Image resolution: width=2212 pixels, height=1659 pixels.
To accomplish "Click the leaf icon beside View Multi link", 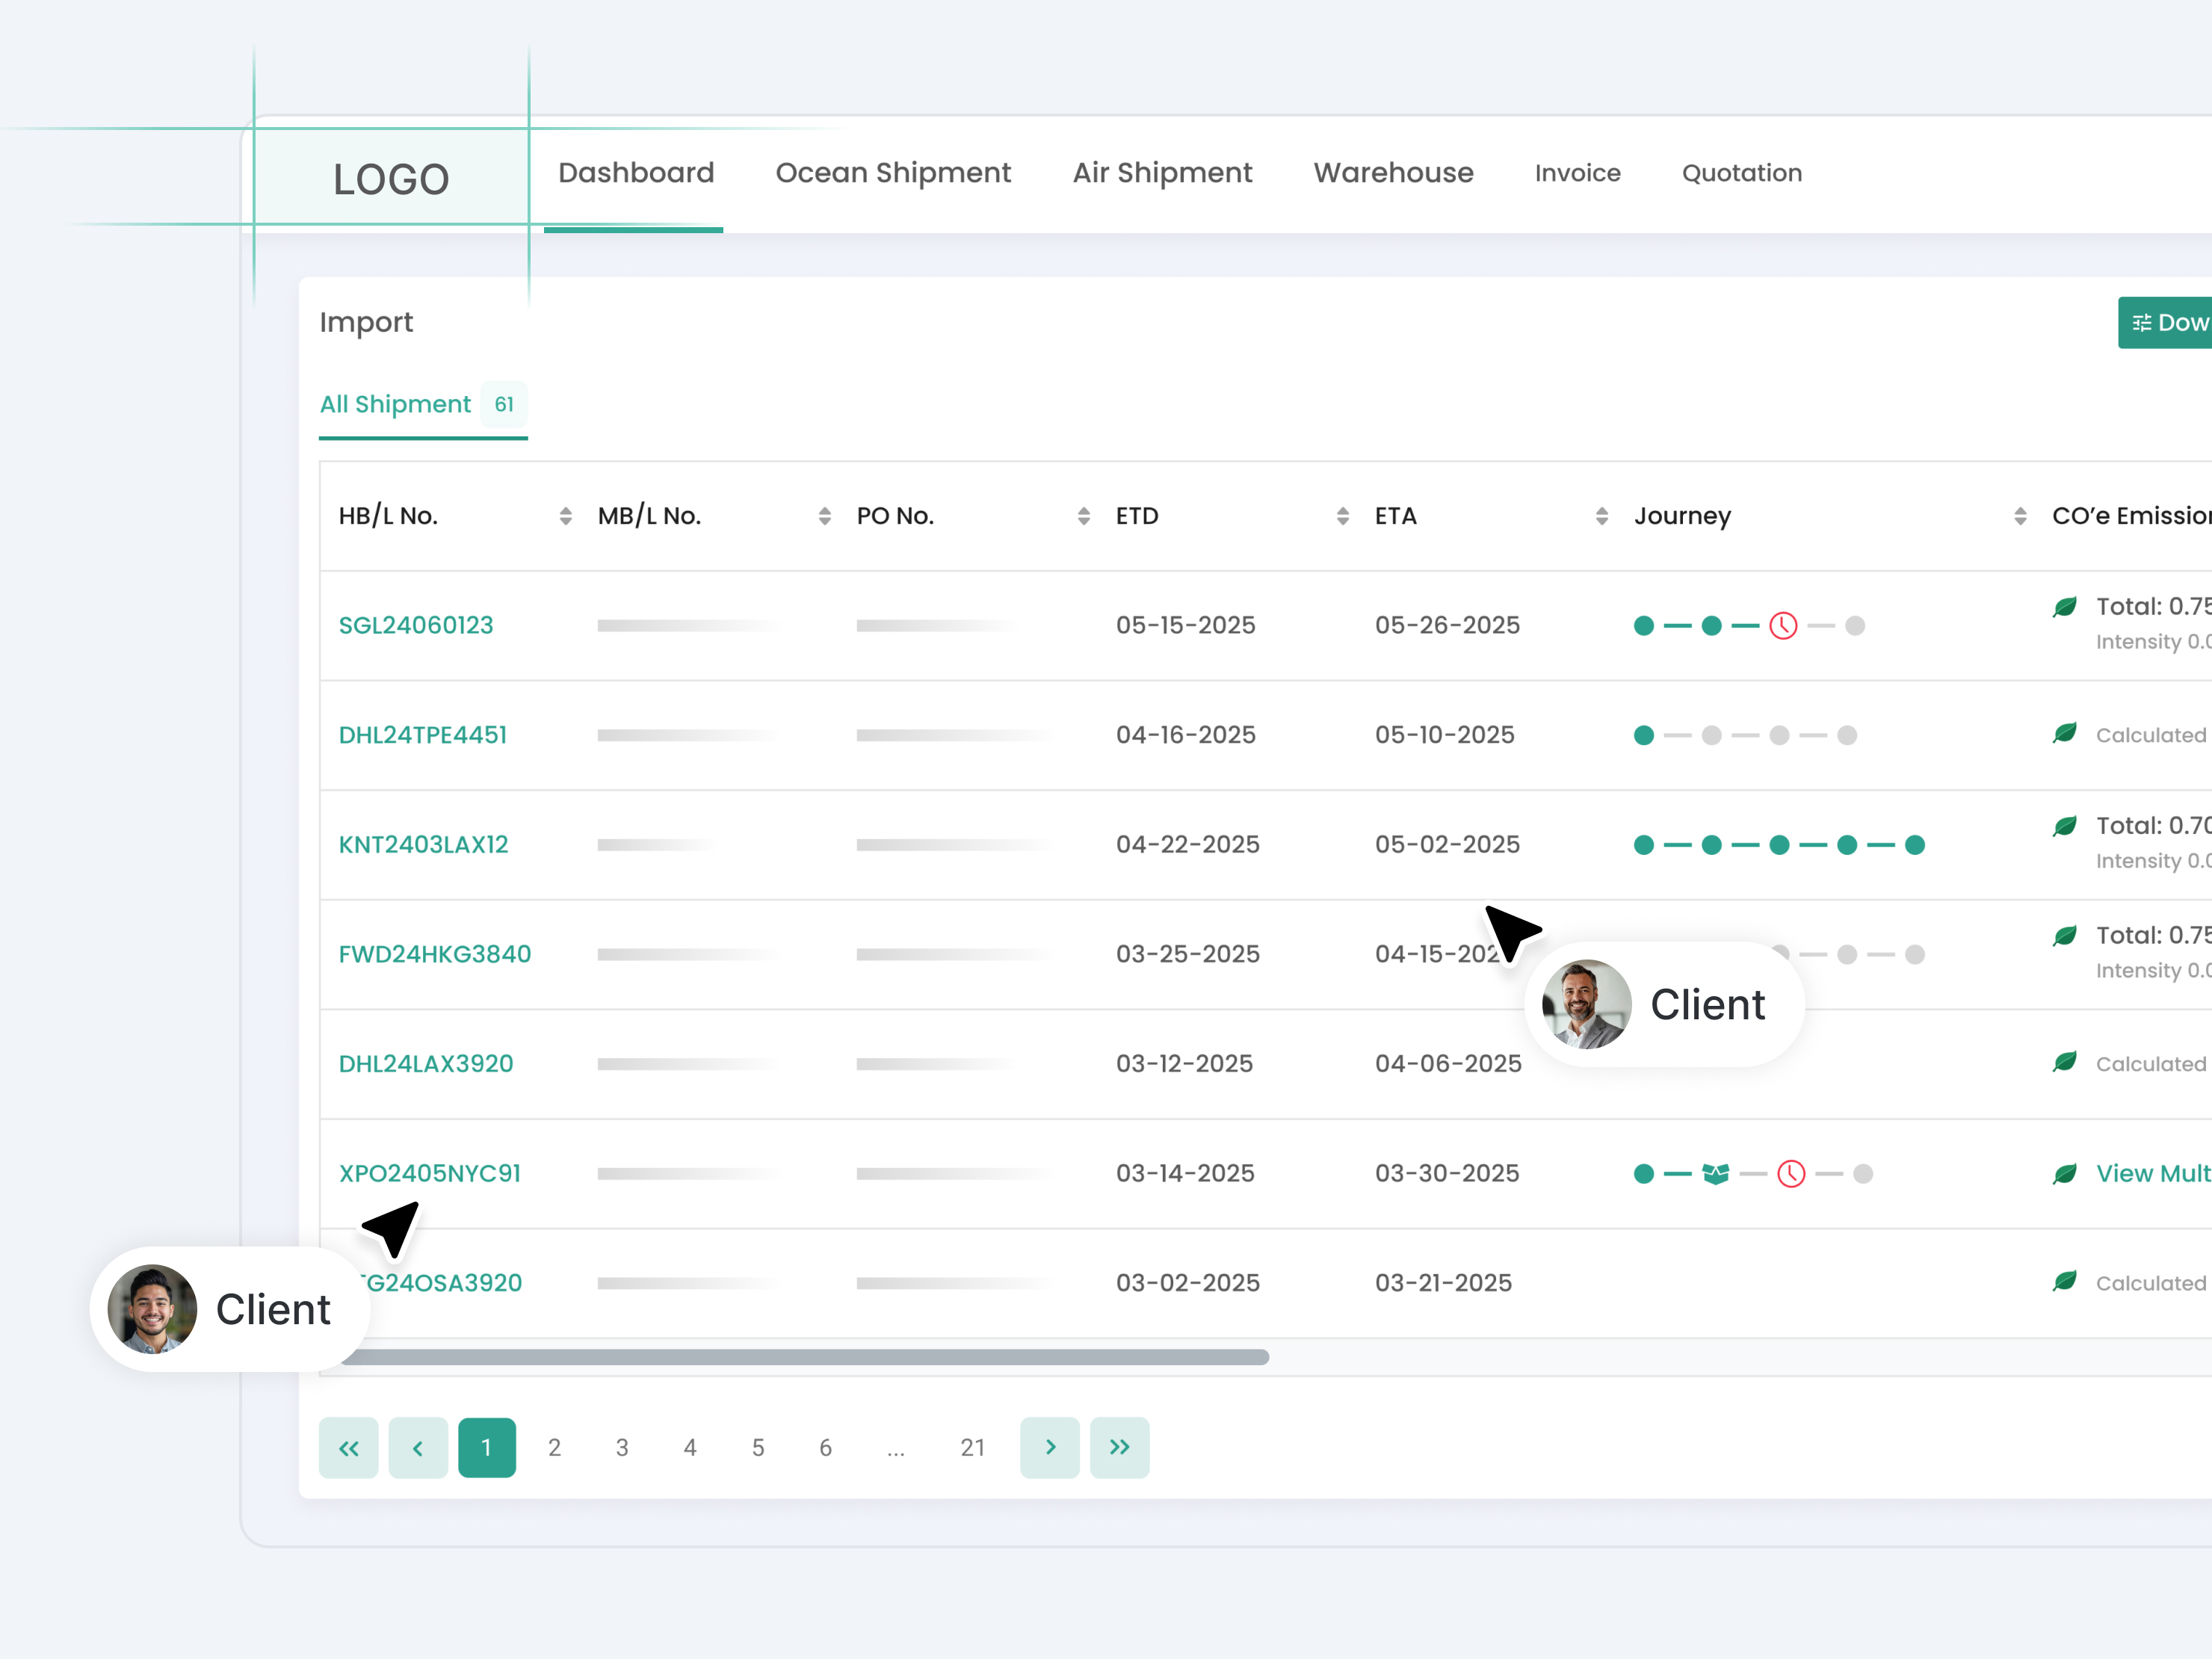I will point(2064,1174).
